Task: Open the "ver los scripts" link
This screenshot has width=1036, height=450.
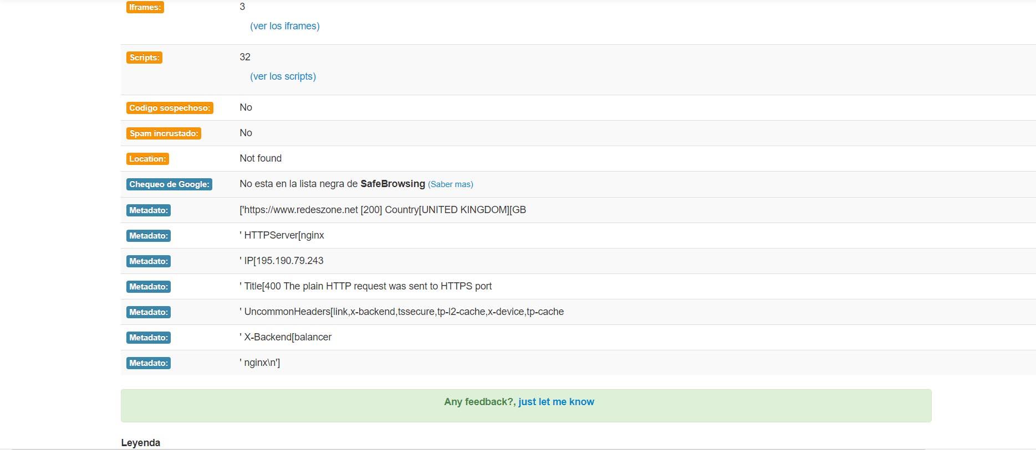Action: point(283,76)
